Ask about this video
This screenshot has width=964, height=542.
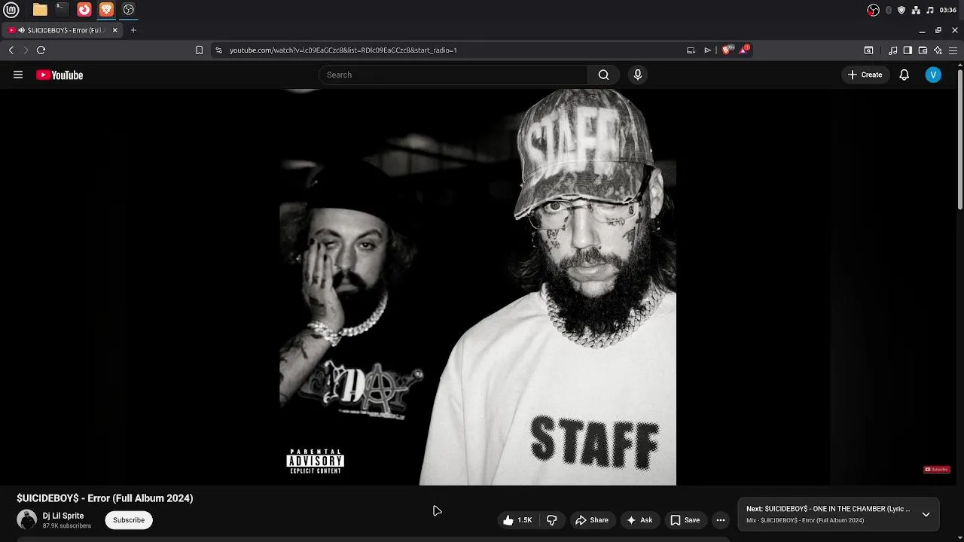pyautogui.click(x=639, y=520)
